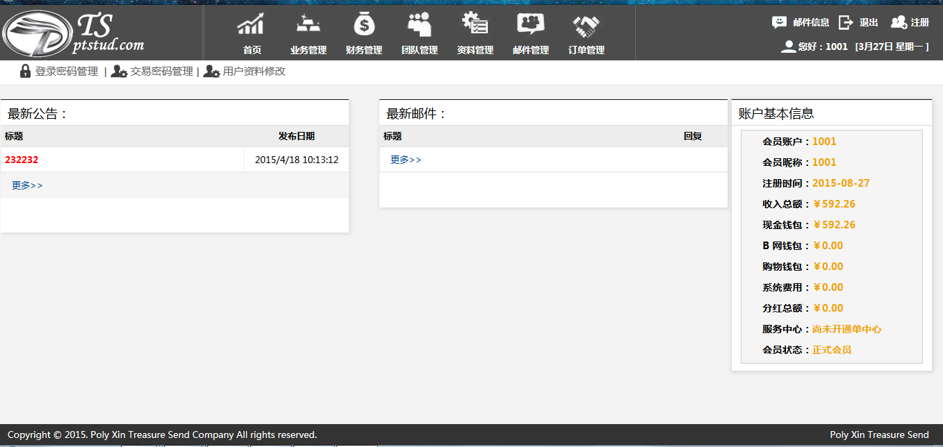The height and width of the screenshot is (447, 943).
Task: Click the greeting 您好：1001
Action: [x=823, y=47]
